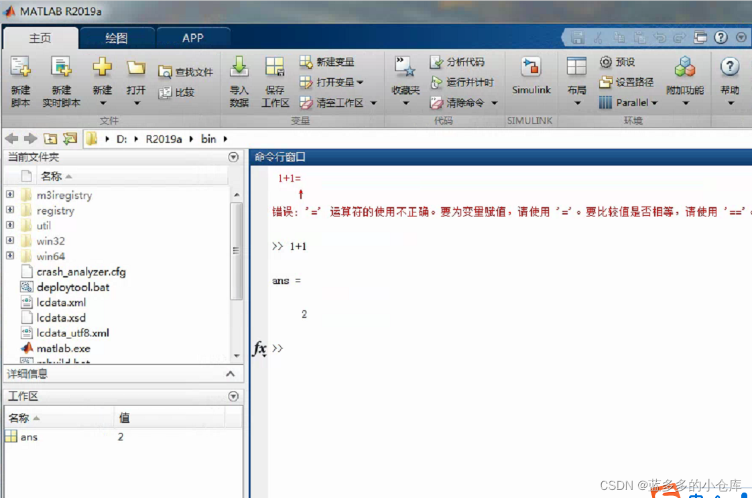Launch the 导入数据 import data tool
The image size is (752, 498).
(239, 80)
